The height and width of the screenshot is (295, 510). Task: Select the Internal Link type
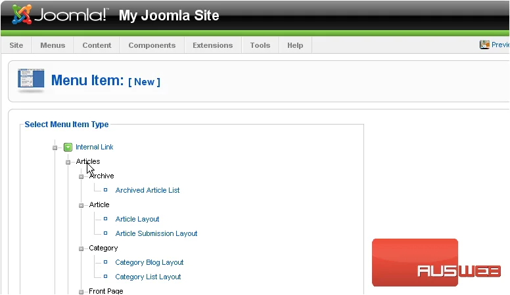coord(95,147)
